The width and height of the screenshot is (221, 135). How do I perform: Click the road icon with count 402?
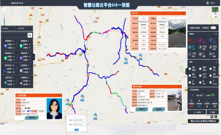coord(210,47)
